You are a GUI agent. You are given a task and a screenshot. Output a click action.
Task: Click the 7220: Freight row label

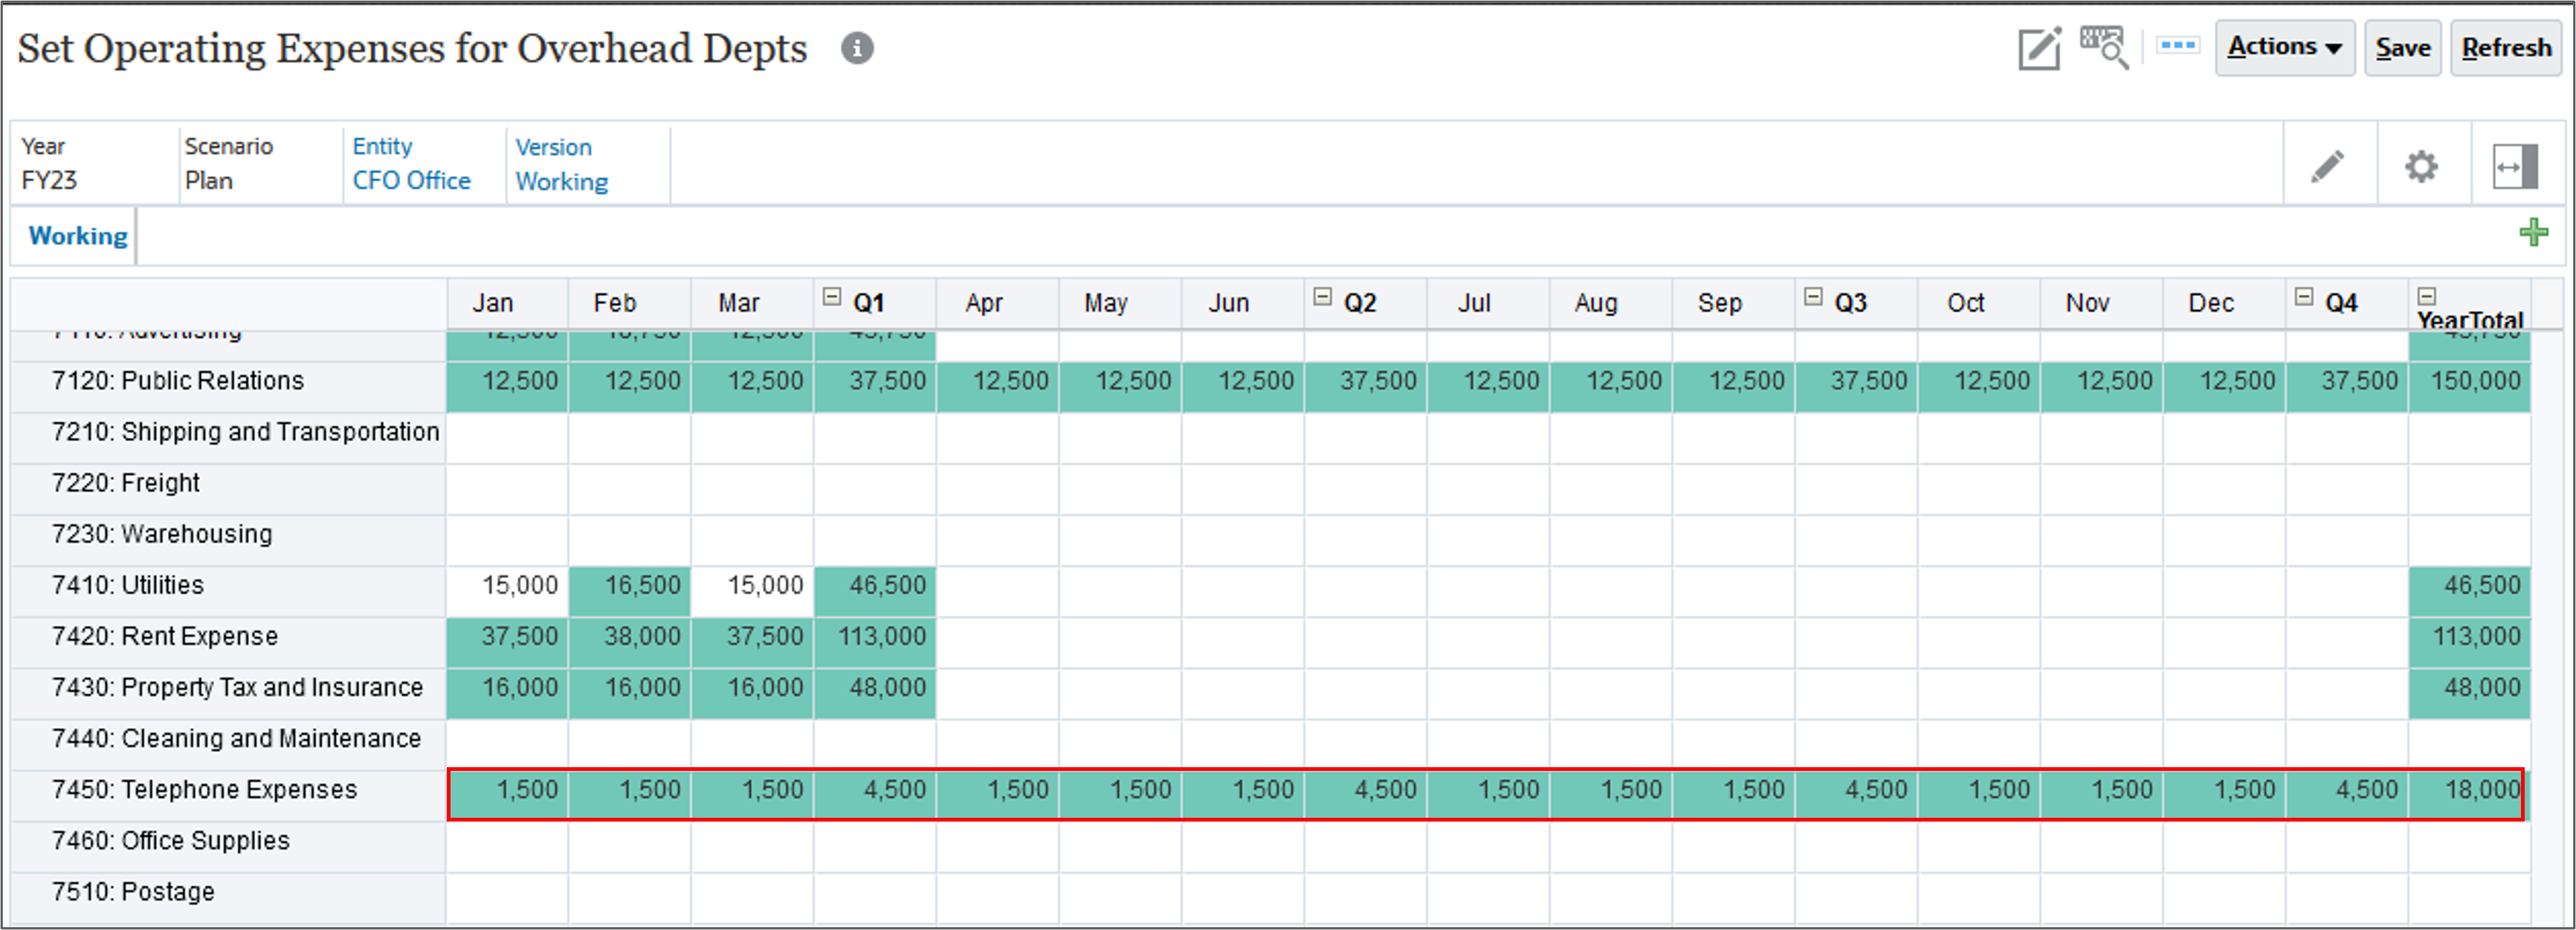(x=126, y=483)
